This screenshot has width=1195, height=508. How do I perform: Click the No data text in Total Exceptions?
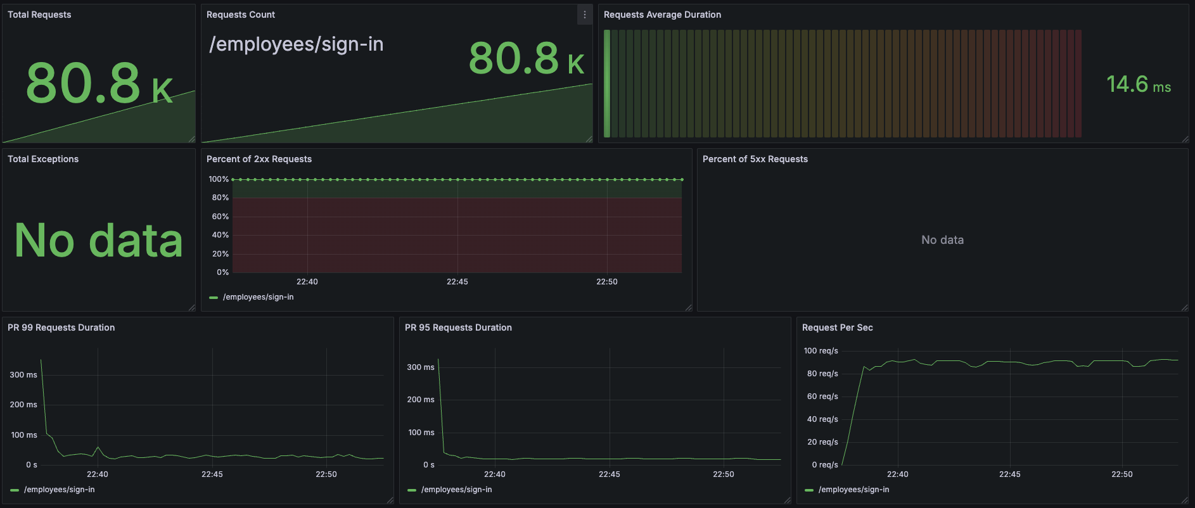point(99,241)
